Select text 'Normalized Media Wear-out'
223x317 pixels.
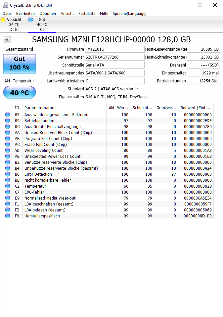coord(50,198)
